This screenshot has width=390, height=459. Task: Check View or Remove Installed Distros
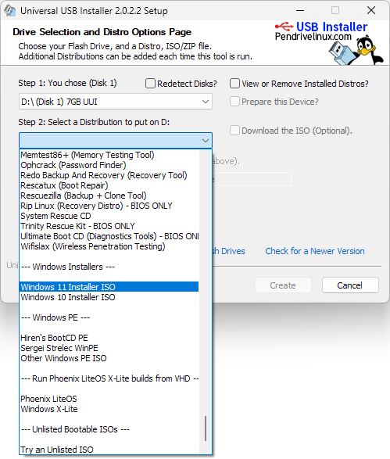click(x=234, y=84)
